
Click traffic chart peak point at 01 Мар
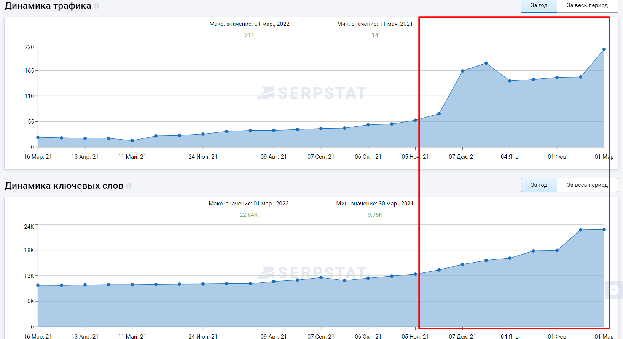(604, 49)
